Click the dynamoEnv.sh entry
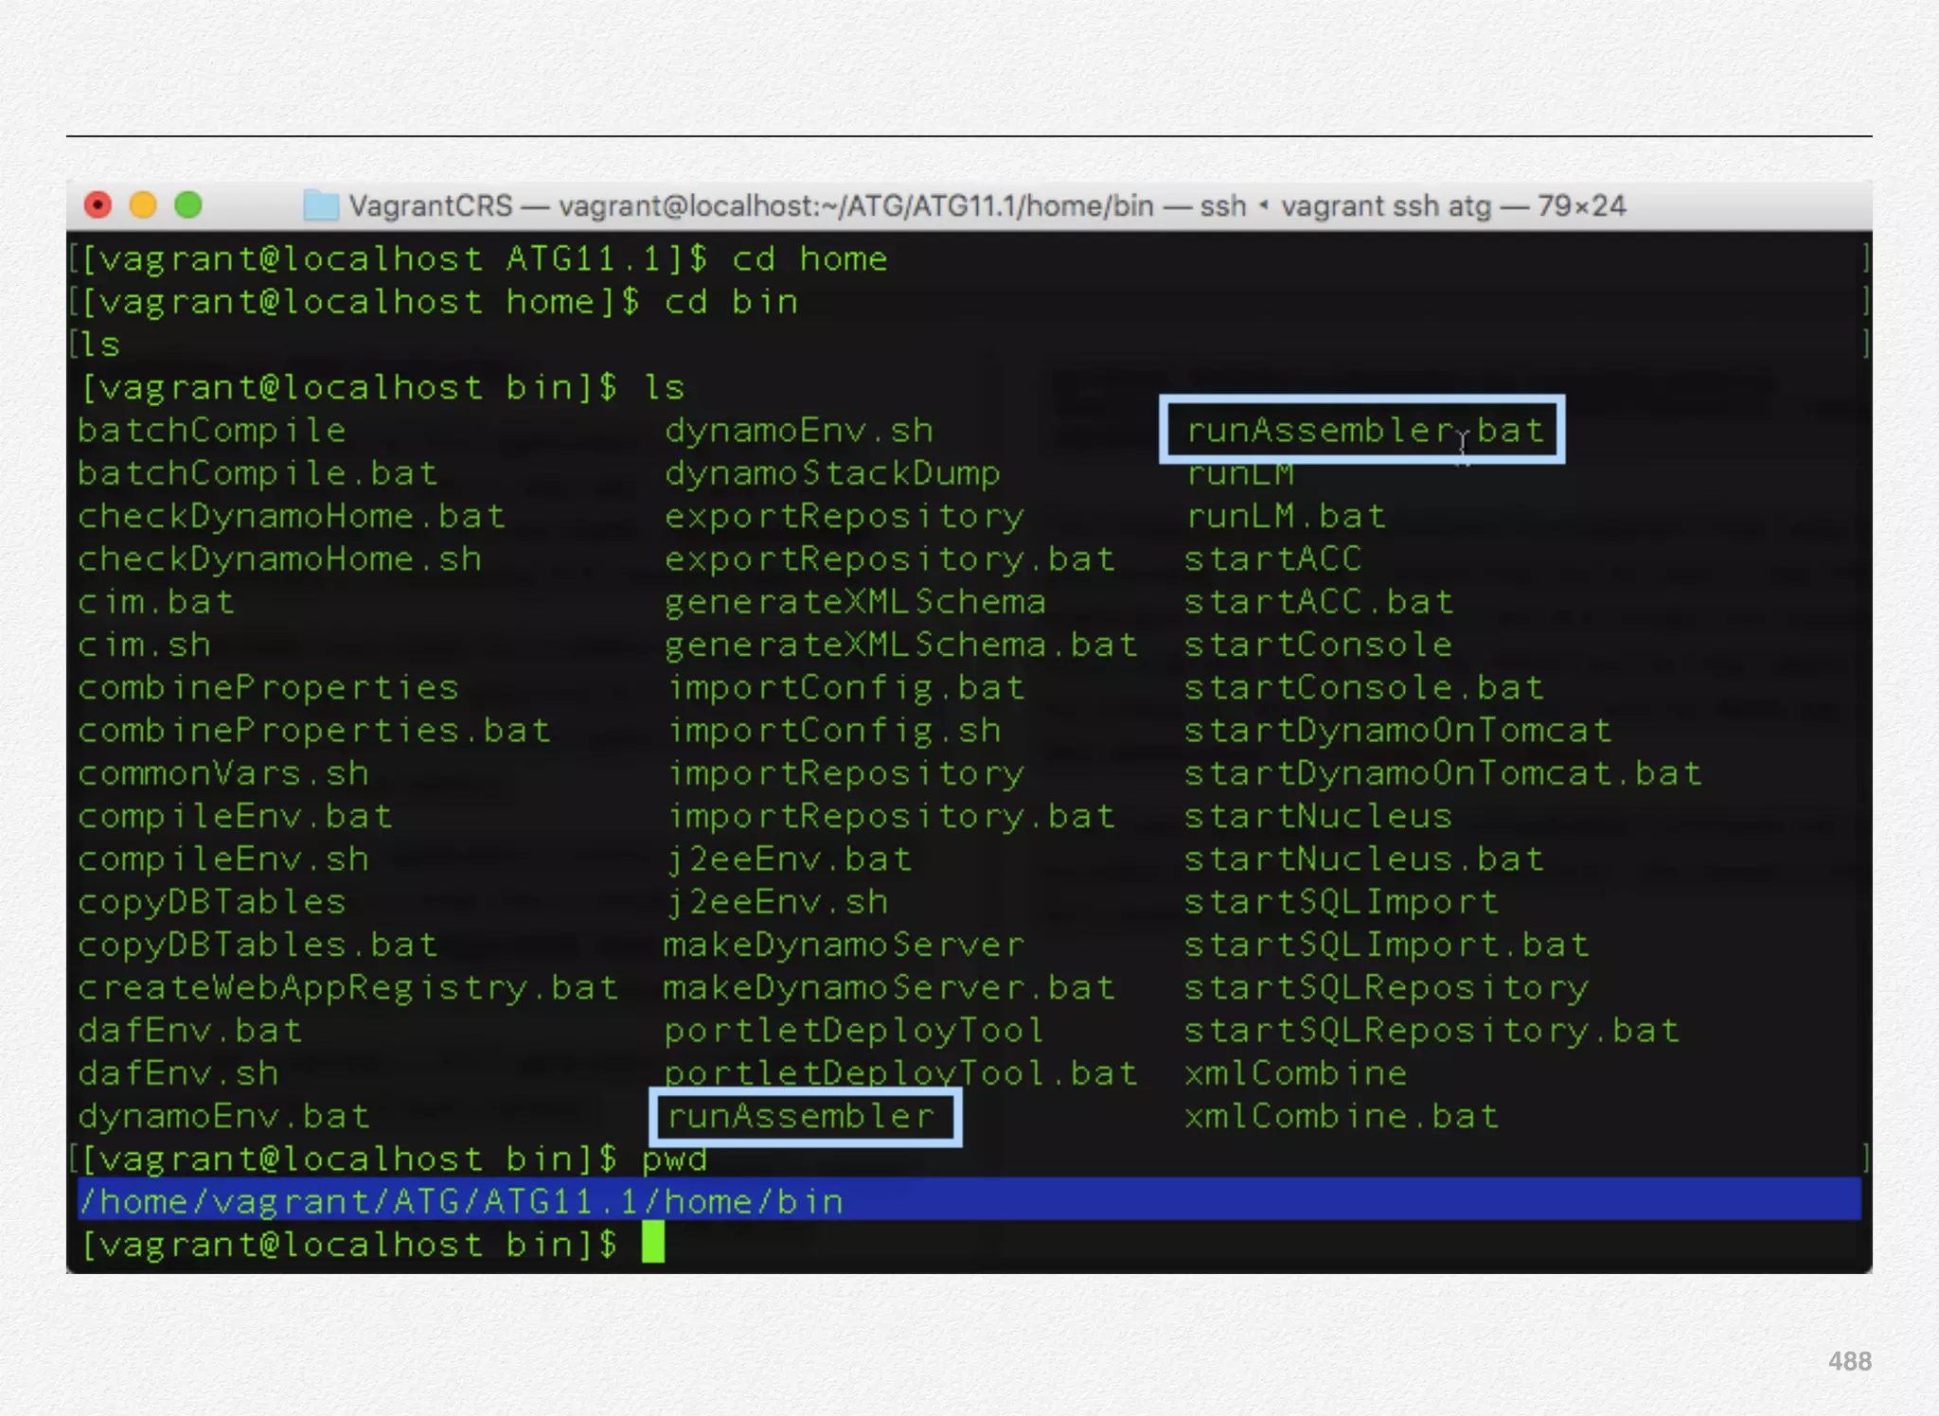 pos(799,431)
